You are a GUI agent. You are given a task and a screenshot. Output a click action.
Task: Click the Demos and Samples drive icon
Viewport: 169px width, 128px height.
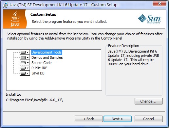click(23, 57)
